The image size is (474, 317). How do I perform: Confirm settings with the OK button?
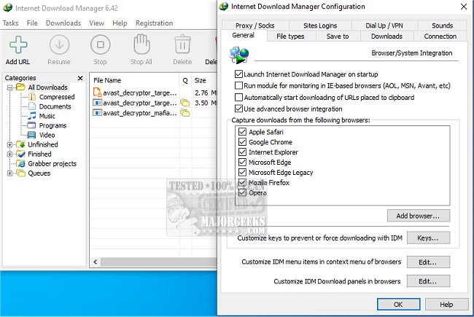397,304
